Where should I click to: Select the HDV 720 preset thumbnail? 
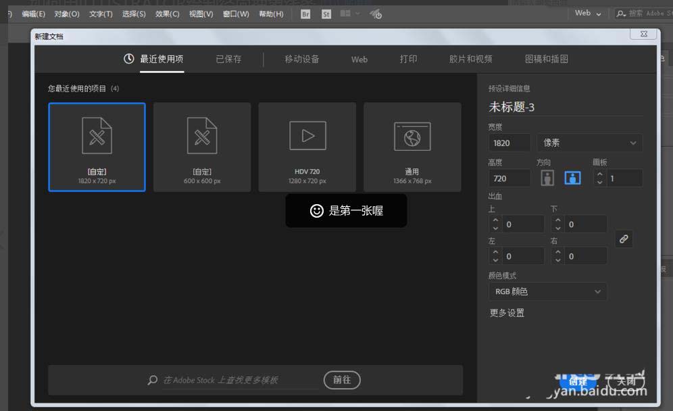click(x=307, y=147)
